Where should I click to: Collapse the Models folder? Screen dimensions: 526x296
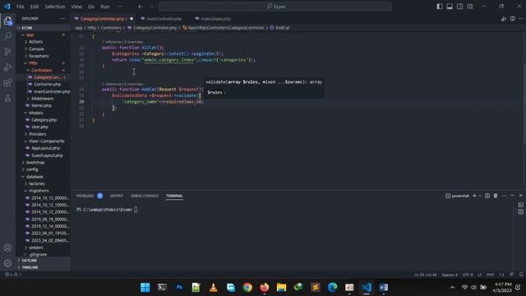(x=35, y=113)
